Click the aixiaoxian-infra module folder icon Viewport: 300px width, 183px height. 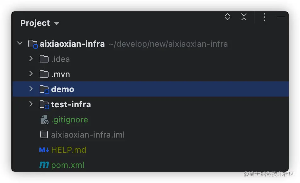tap(33, 44)
